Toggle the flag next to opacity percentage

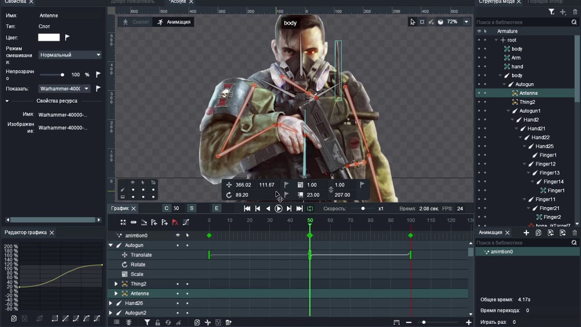tap(98, 74)
